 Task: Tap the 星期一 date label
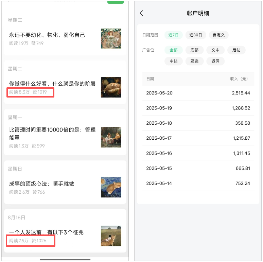pos(15,118)
